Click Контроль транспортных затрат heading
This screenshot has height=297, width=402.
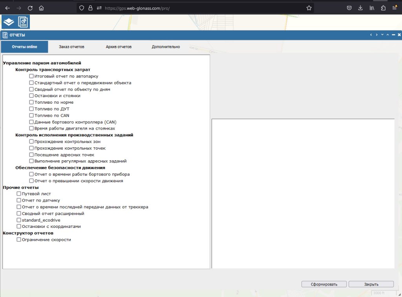(53, 70)
